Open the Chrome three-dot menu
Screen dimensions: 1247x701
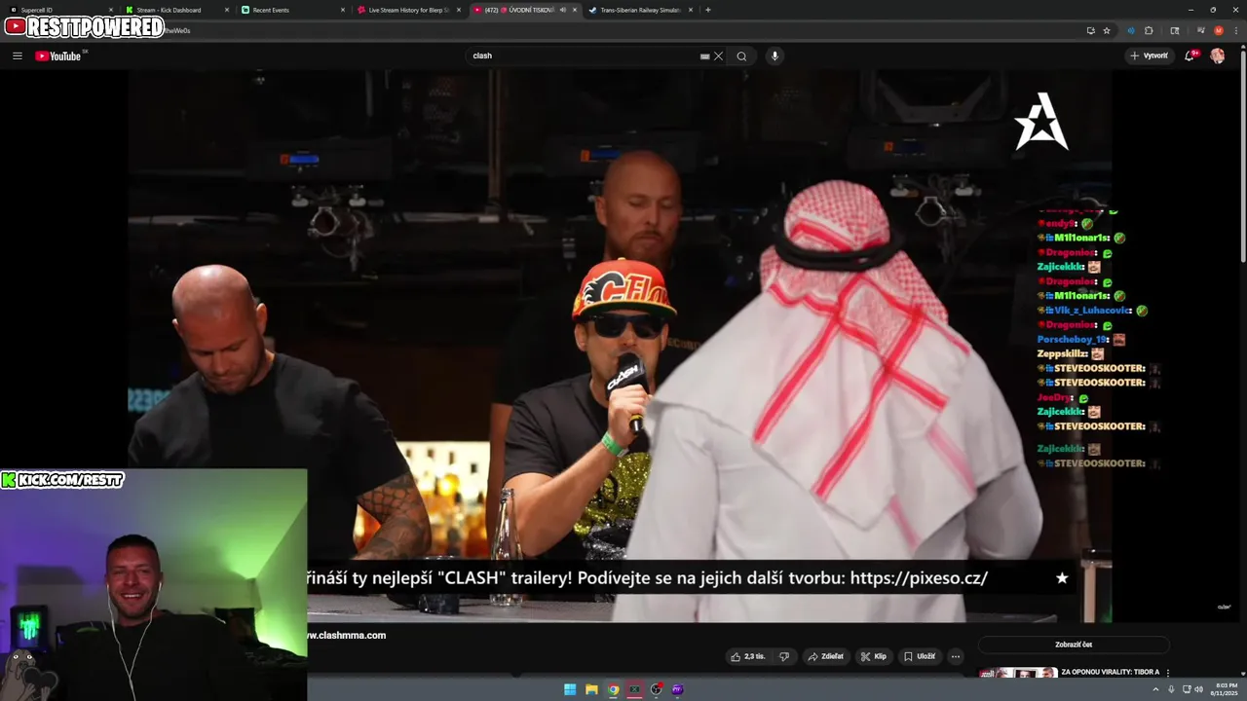pos(1234,30)
